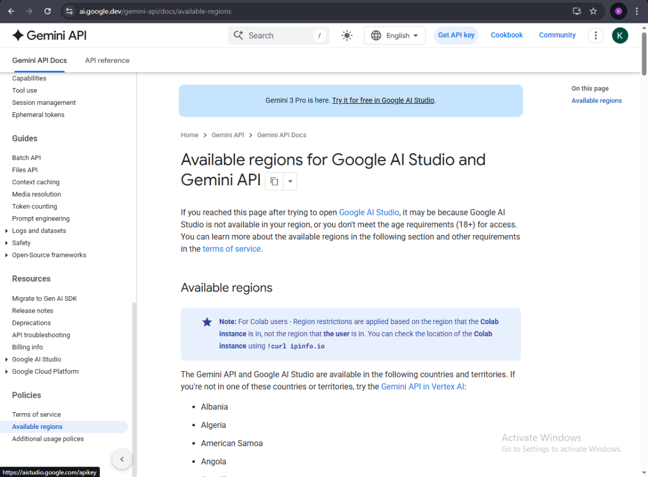Click the Gemini API logo

(49, 36)
